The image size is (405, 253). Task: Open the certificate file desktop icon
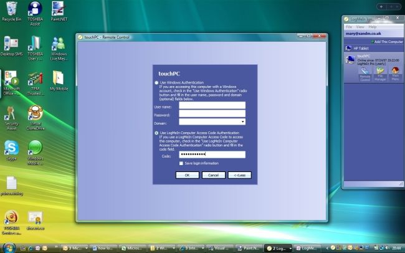[x=36, y=220]
